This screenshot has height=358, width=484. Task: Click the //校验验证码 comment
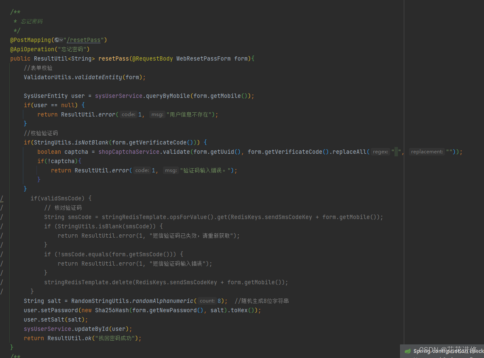[41, 133]
